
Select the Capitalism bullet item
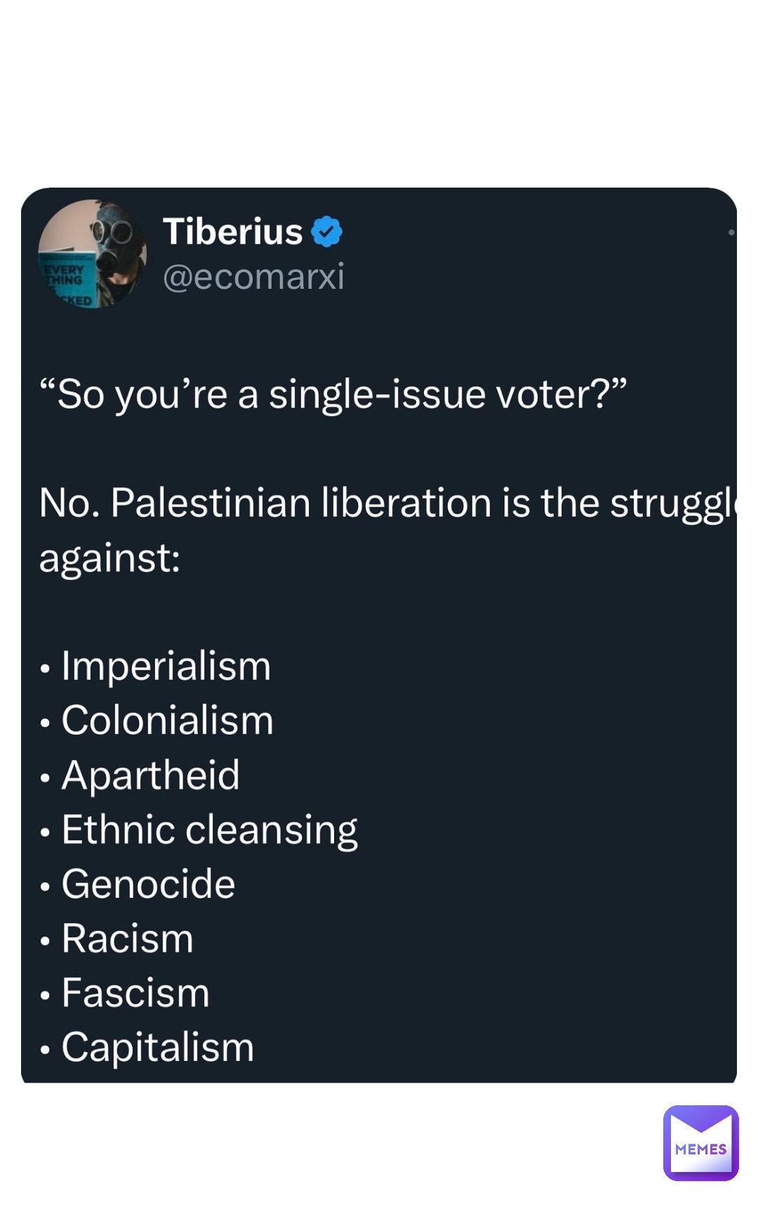pos(147,1048)
